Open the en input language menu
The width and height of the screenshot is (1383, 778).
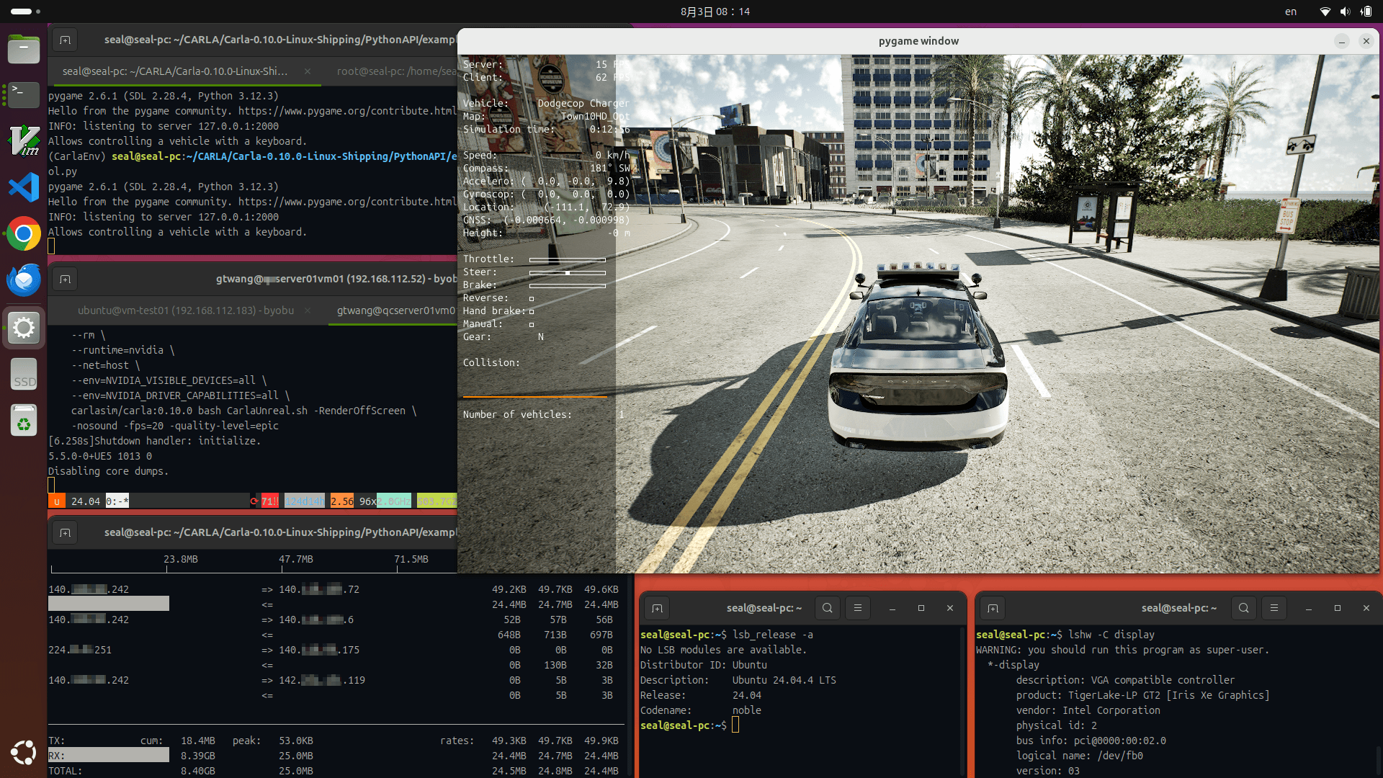[1291, 12]
